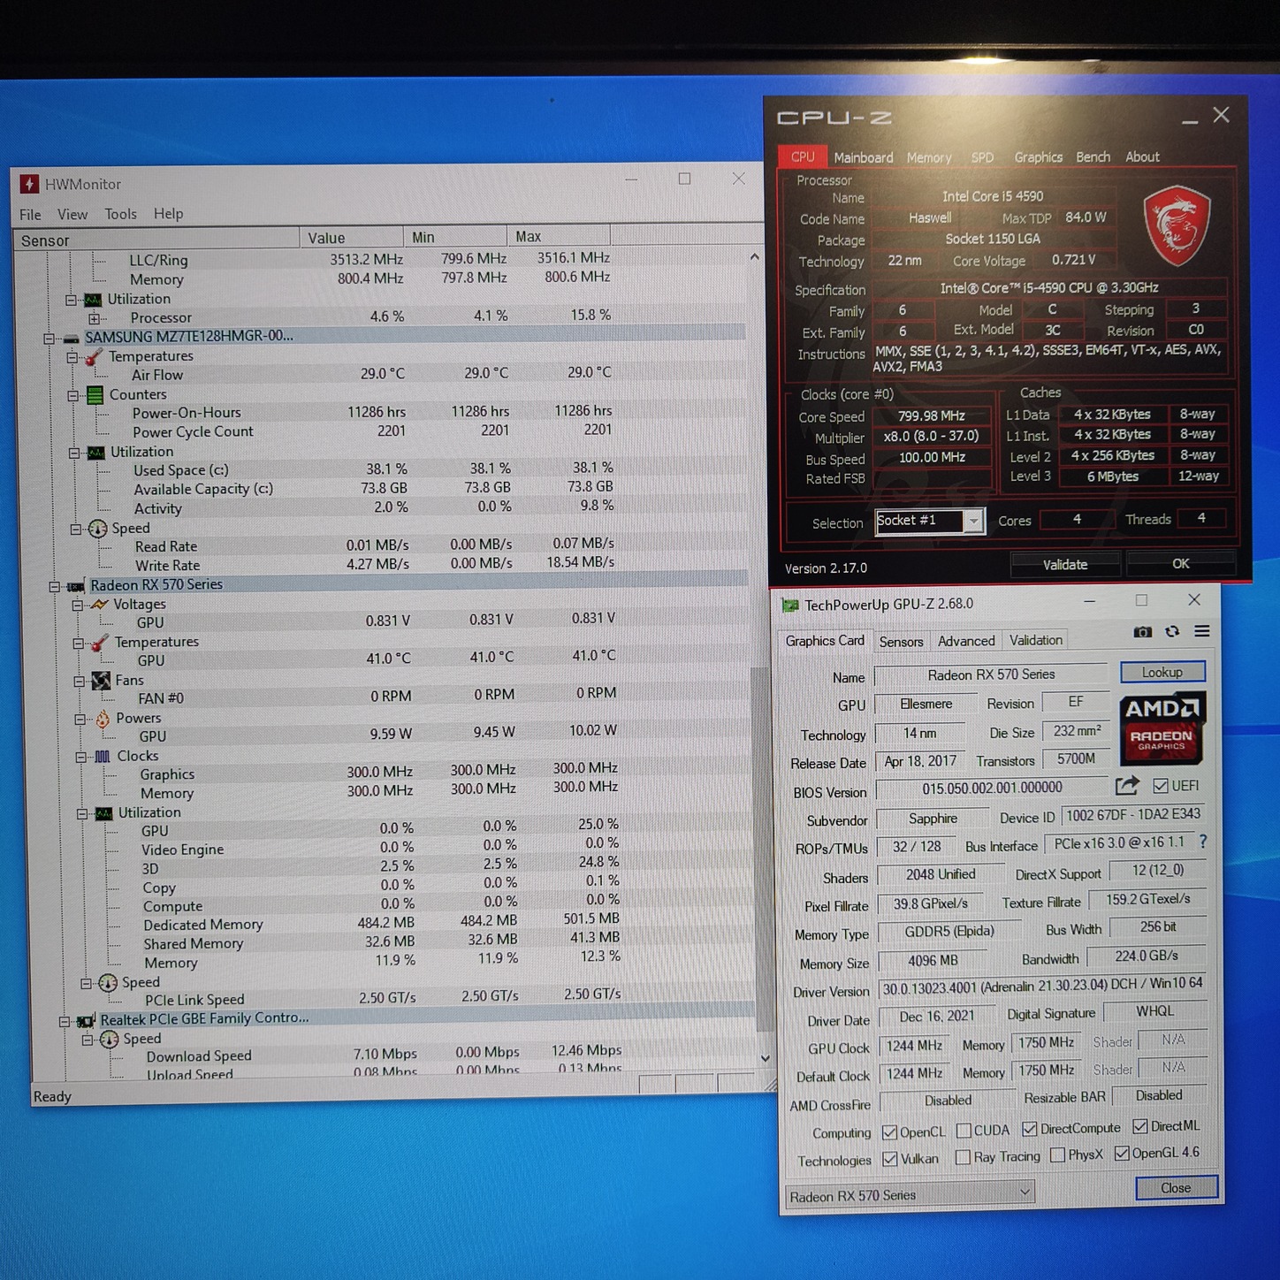Collapse the Realtek PCIe GBE node

(x=64, y=1022)
